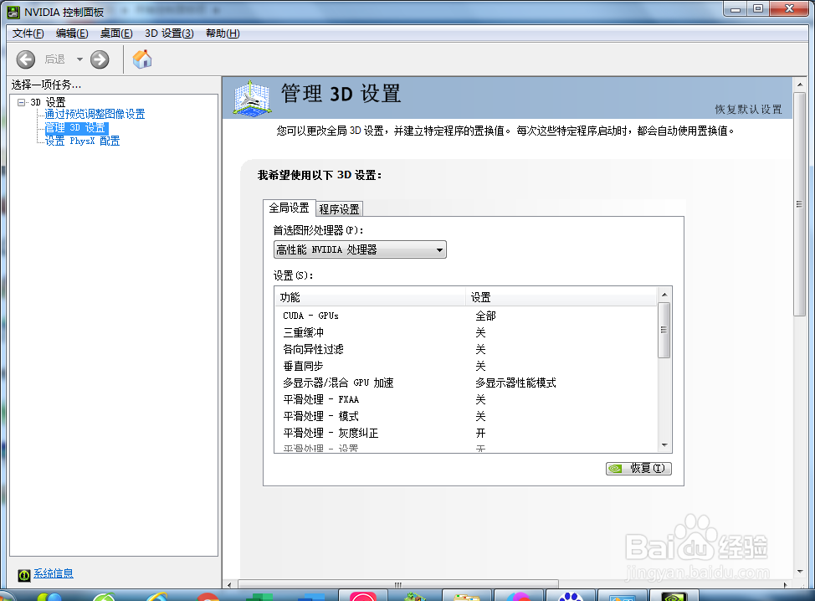
Task: Select the 垂直同步 setting row
Action: click(466, 366)
